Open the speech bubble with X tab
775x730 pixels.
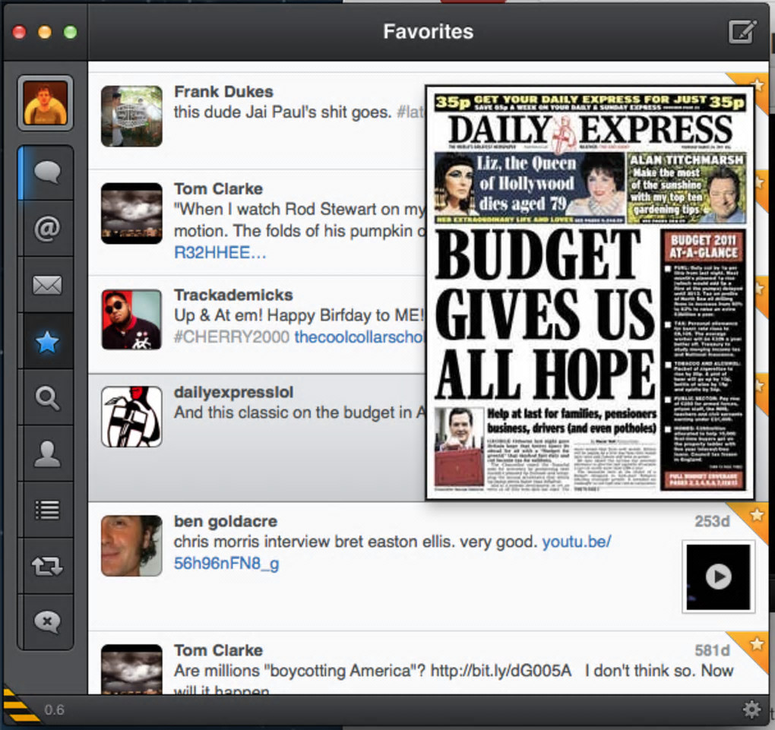(x=47, y=622)
